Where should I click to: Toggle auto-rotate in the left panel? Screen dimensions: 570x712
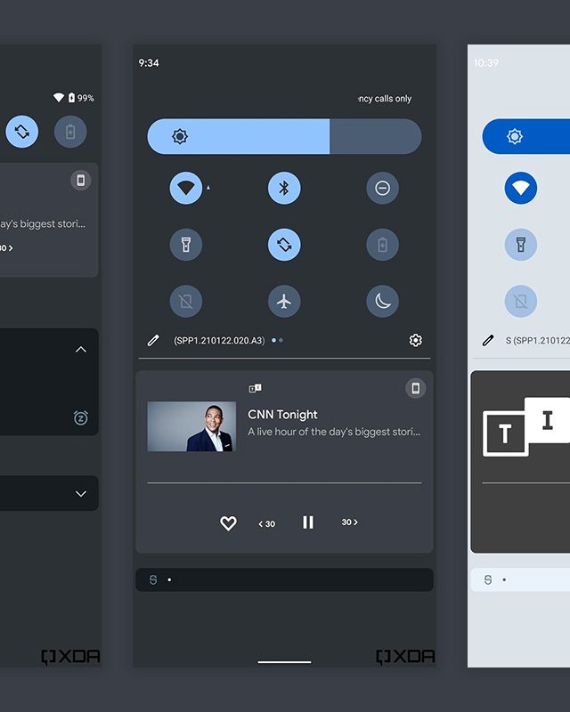(21, 132)
